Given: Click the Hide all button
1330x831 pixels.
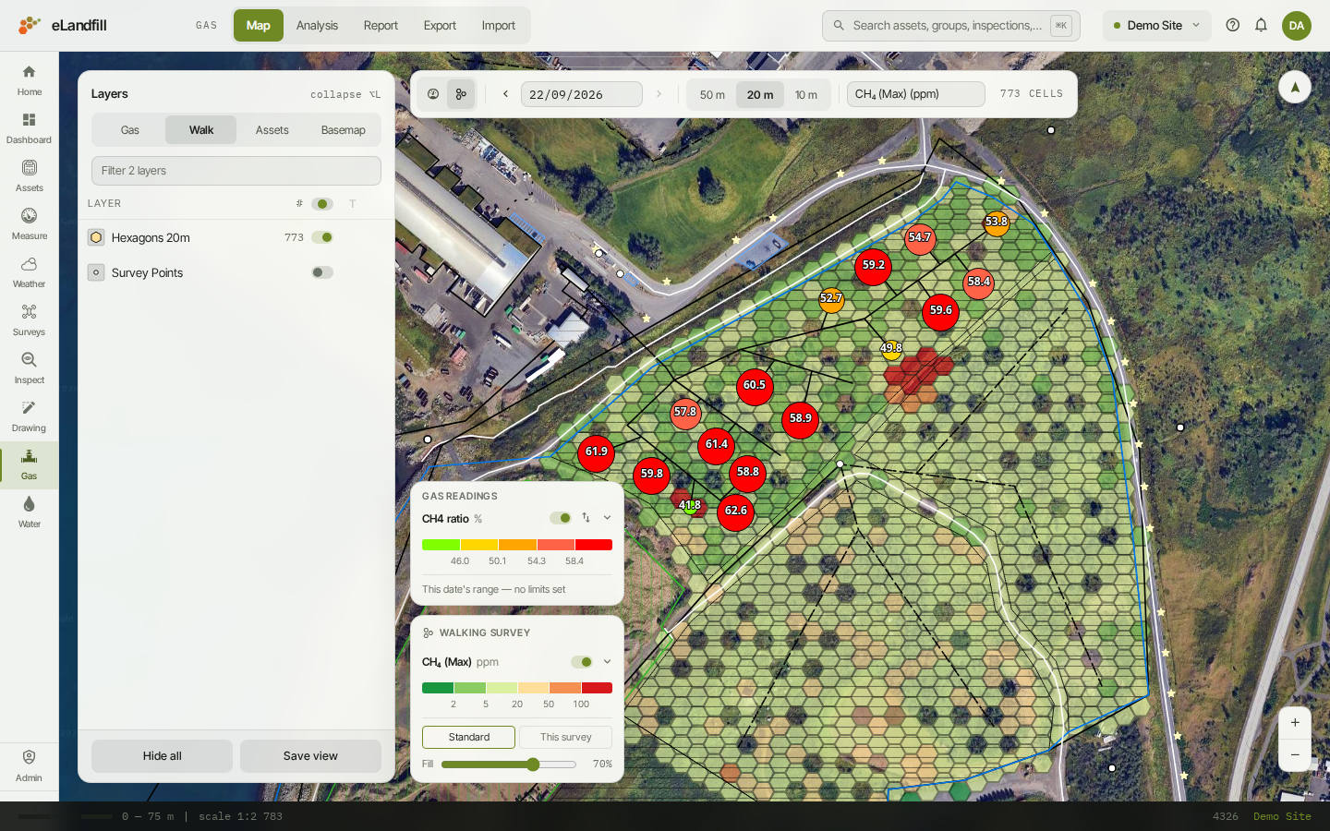Looking at the screenshot, I should 162,756.
